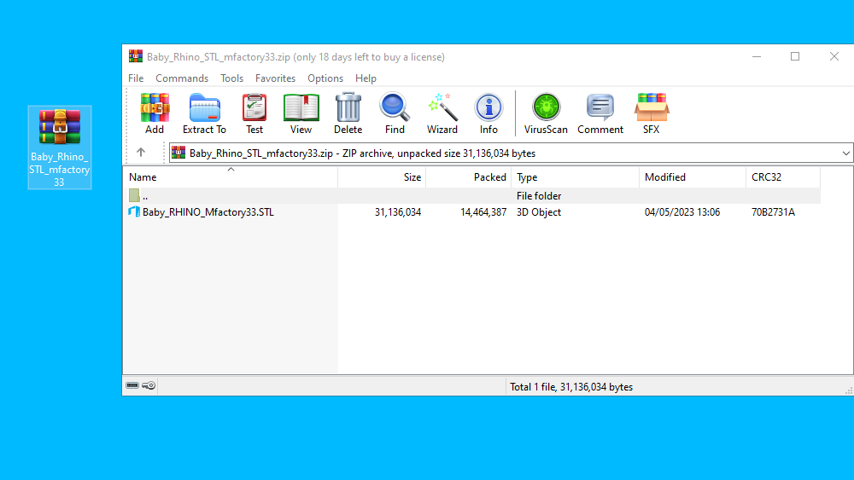
Task: Click the packed size 14,464,387
Action: pos(483,212)
